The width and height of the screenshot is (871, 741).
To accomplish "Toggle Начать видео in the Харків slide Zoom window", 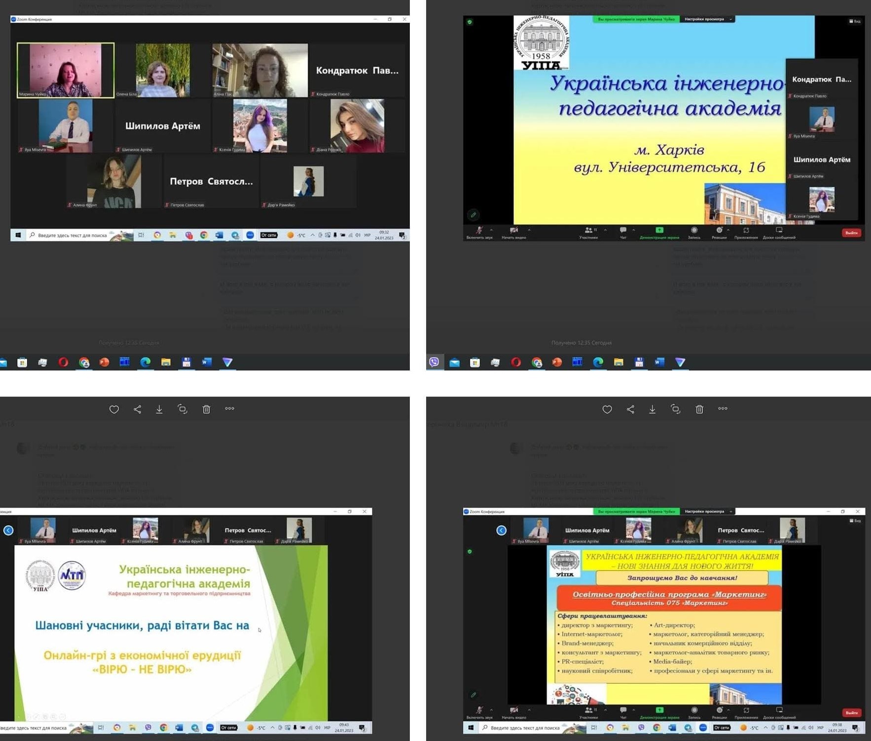I will [x=514, y=233].
